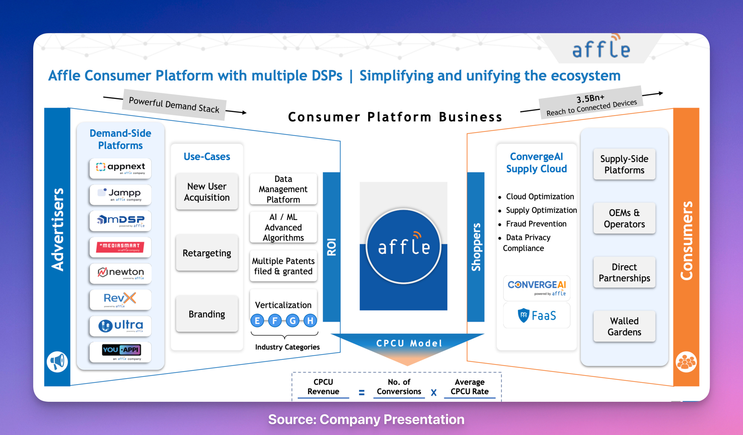Select the Retargeting use-case box

click(x=207, y=253)
